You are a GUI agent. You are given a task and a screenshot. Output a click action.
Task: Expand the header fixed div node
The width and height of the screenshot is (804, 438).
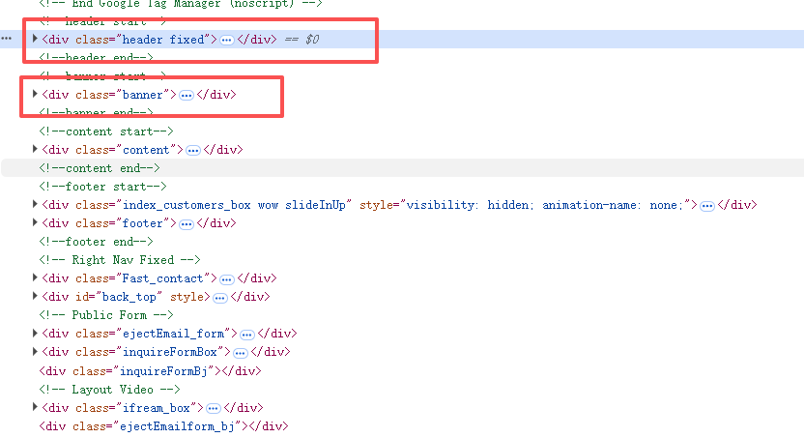[36, 40]
